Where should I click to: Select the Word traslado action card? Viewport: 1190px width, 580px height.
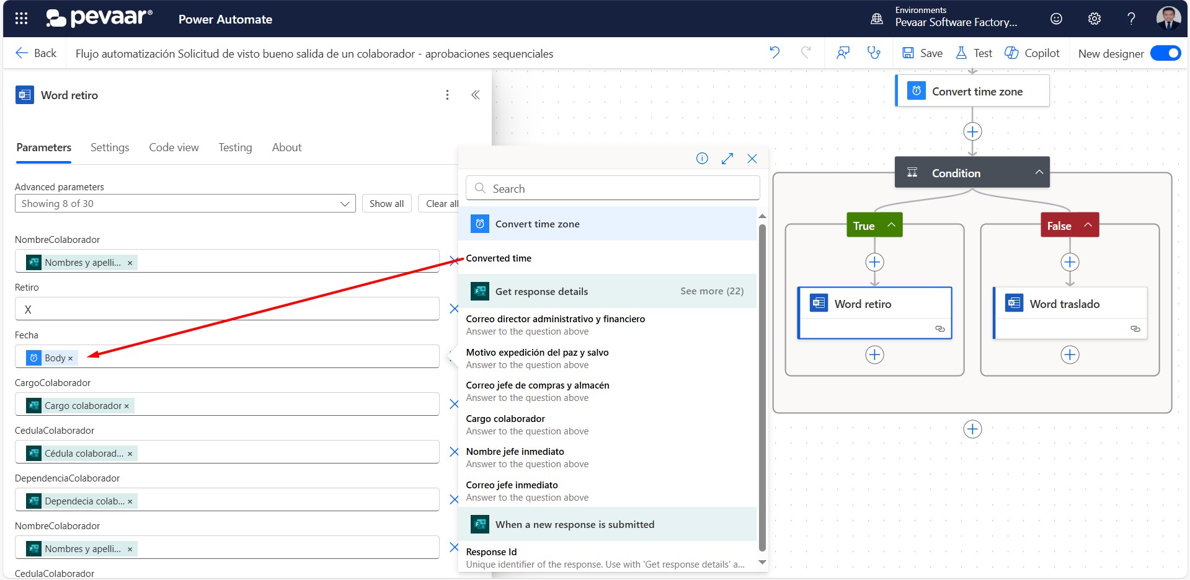pyautogui.click(x=1070, y=312)
